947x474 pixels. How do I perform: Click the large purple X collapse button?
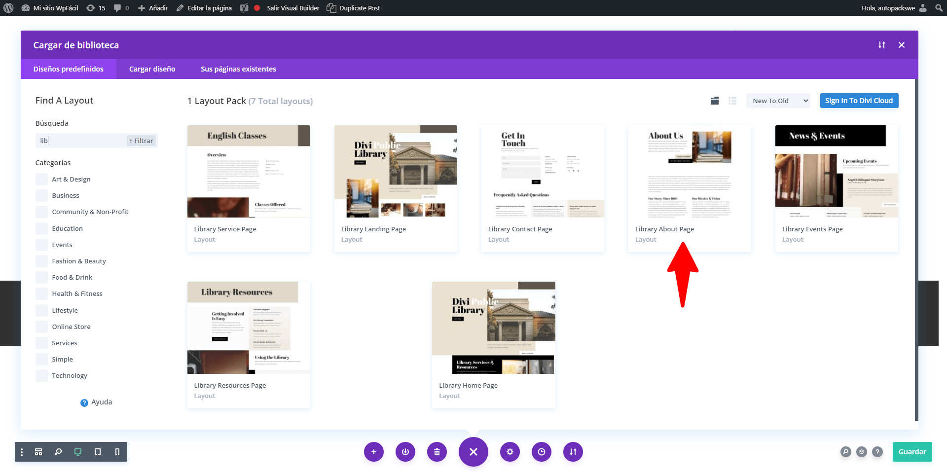click(473, 452)
